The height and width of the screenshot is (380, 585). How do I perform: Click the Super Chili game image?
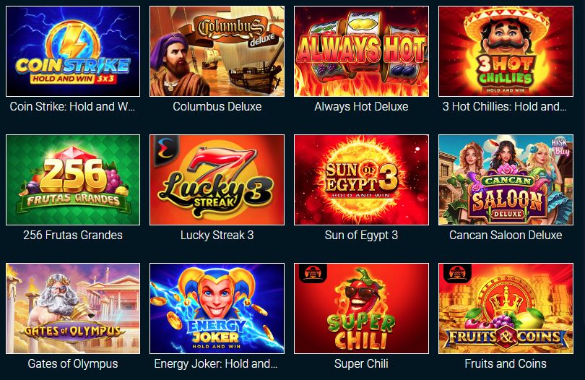361,308
